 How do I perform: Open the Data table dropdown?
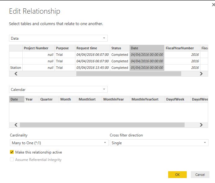pos(58,38)
